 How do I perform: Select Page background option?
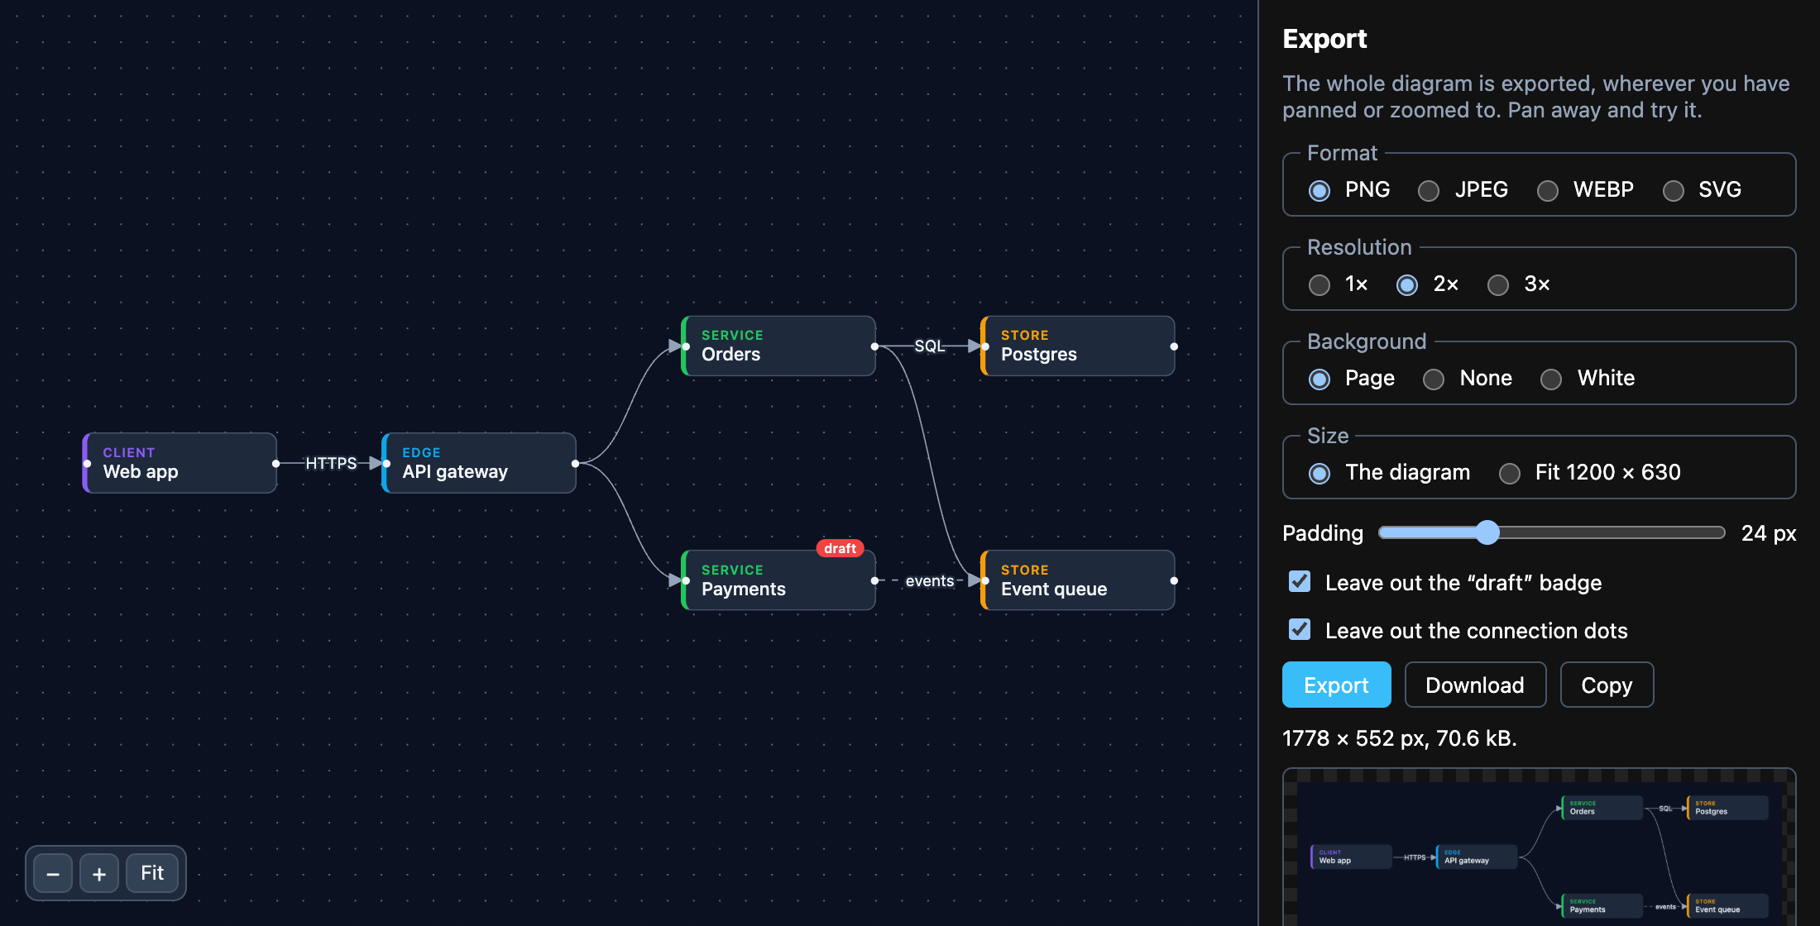click(1319, 379)
